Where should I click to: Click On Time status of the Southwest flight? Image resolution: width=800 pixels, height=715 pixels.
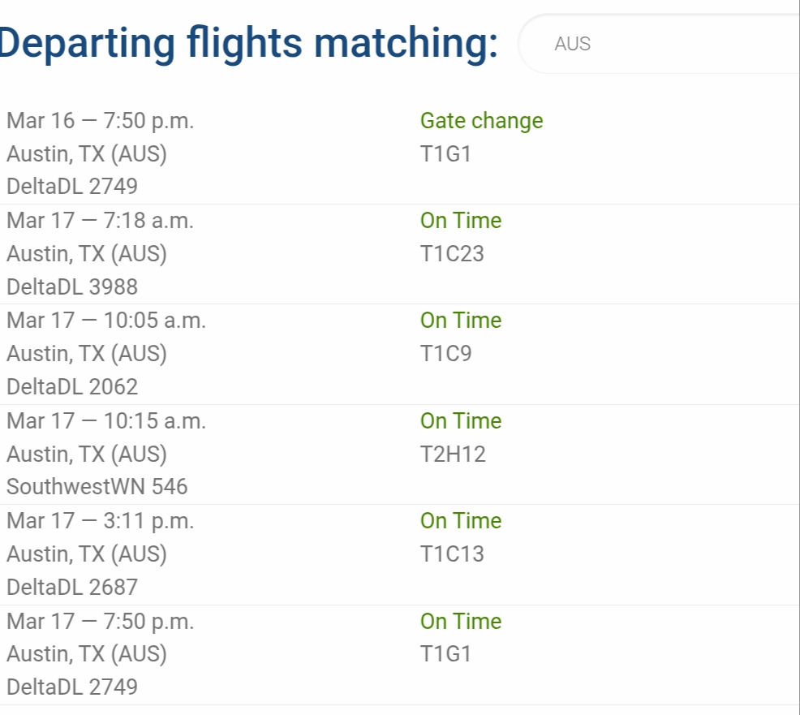(461, 421)
